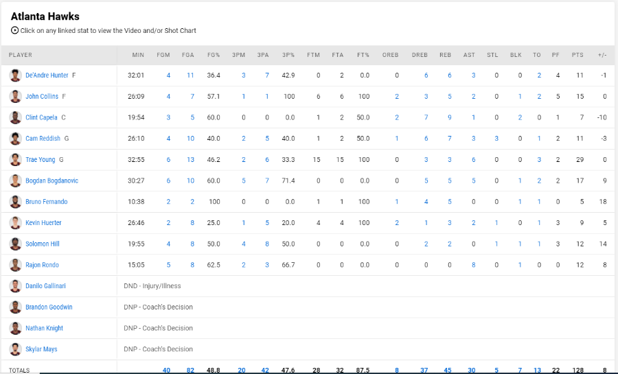Sort table by OREB column header

(390, 55)
